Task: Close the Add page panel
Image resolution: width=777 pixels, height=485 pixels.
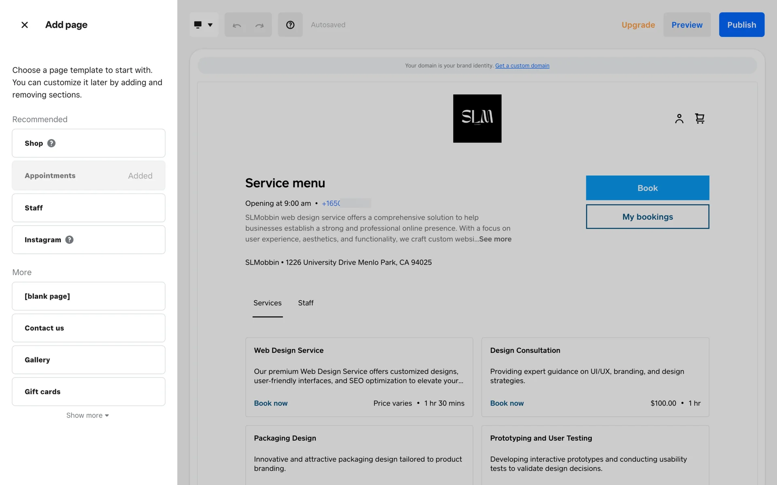Action: click(x=25, y=25)
